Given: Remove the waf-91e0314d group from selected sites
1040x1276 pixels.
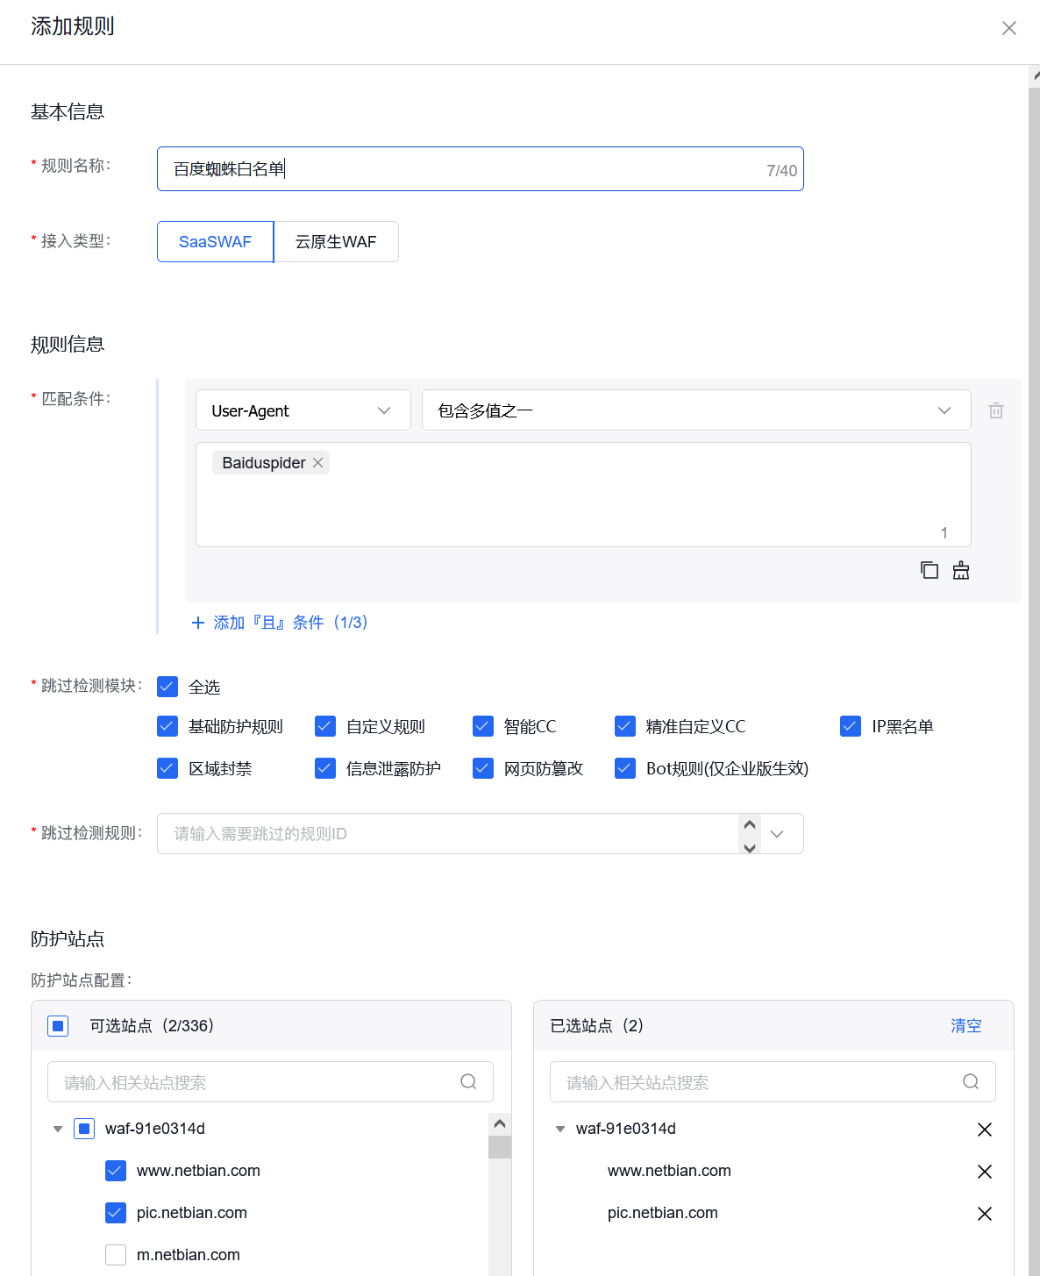Looking at the screenshot, I should [984, 1130].
